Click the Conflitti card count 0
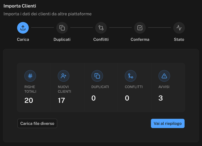 [127, 98]
